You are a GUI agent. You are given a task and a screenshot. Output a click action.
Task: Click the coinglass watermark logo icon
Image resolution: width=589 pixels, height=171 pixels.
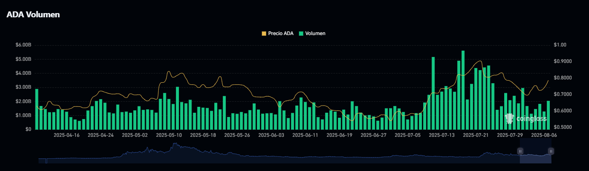[x=509, y=119]
